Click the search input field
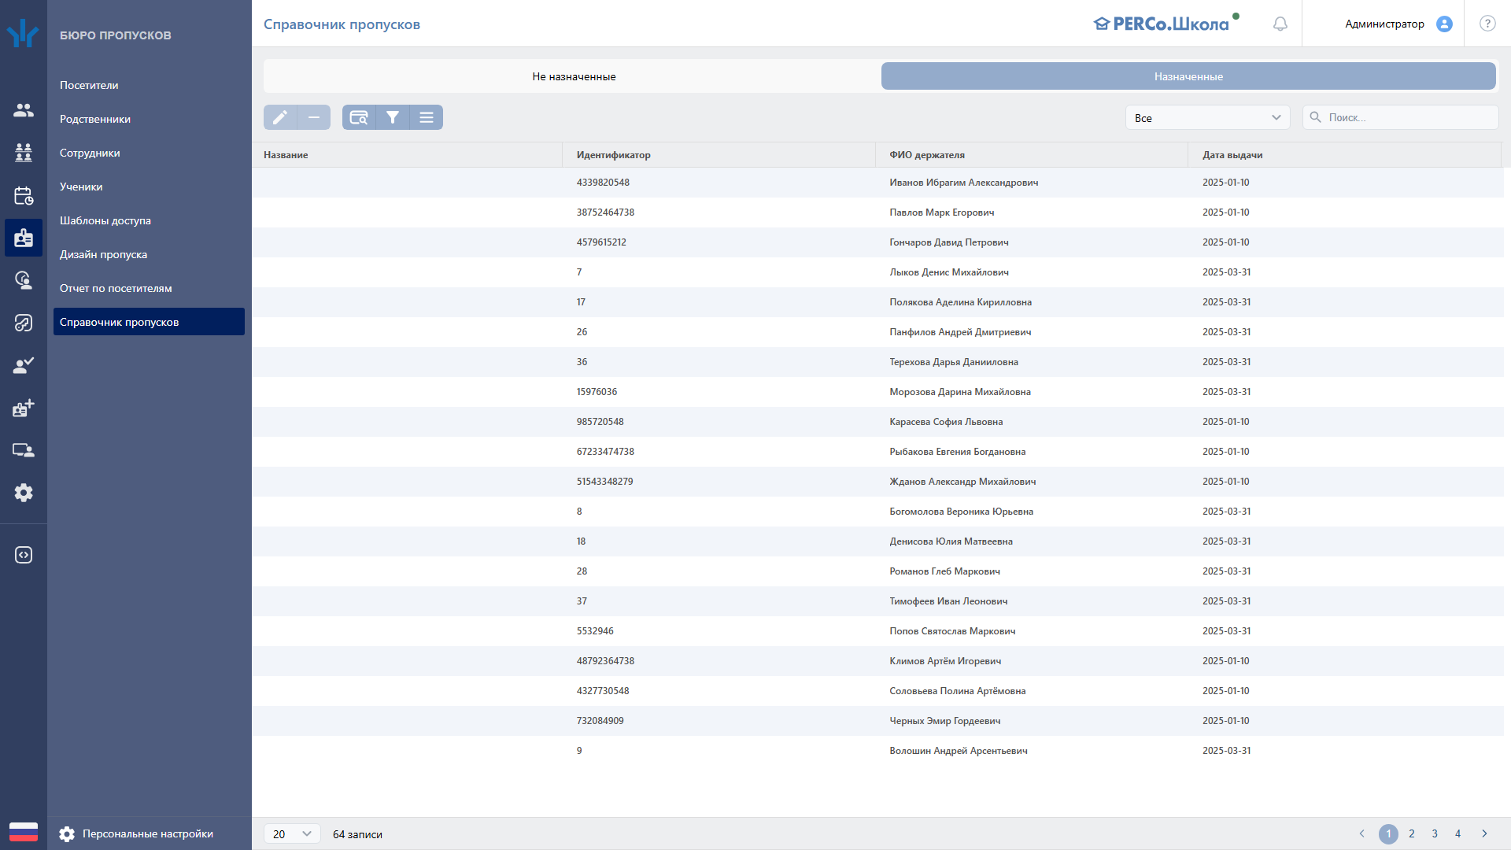This screenshot has height=850, width=1511. tap(1401, 117)
